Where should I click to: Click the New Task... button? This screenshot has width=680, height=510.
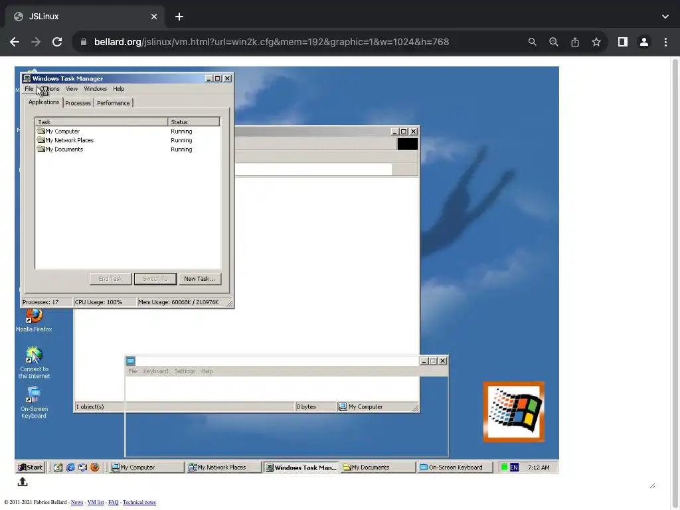pos(199,279)
